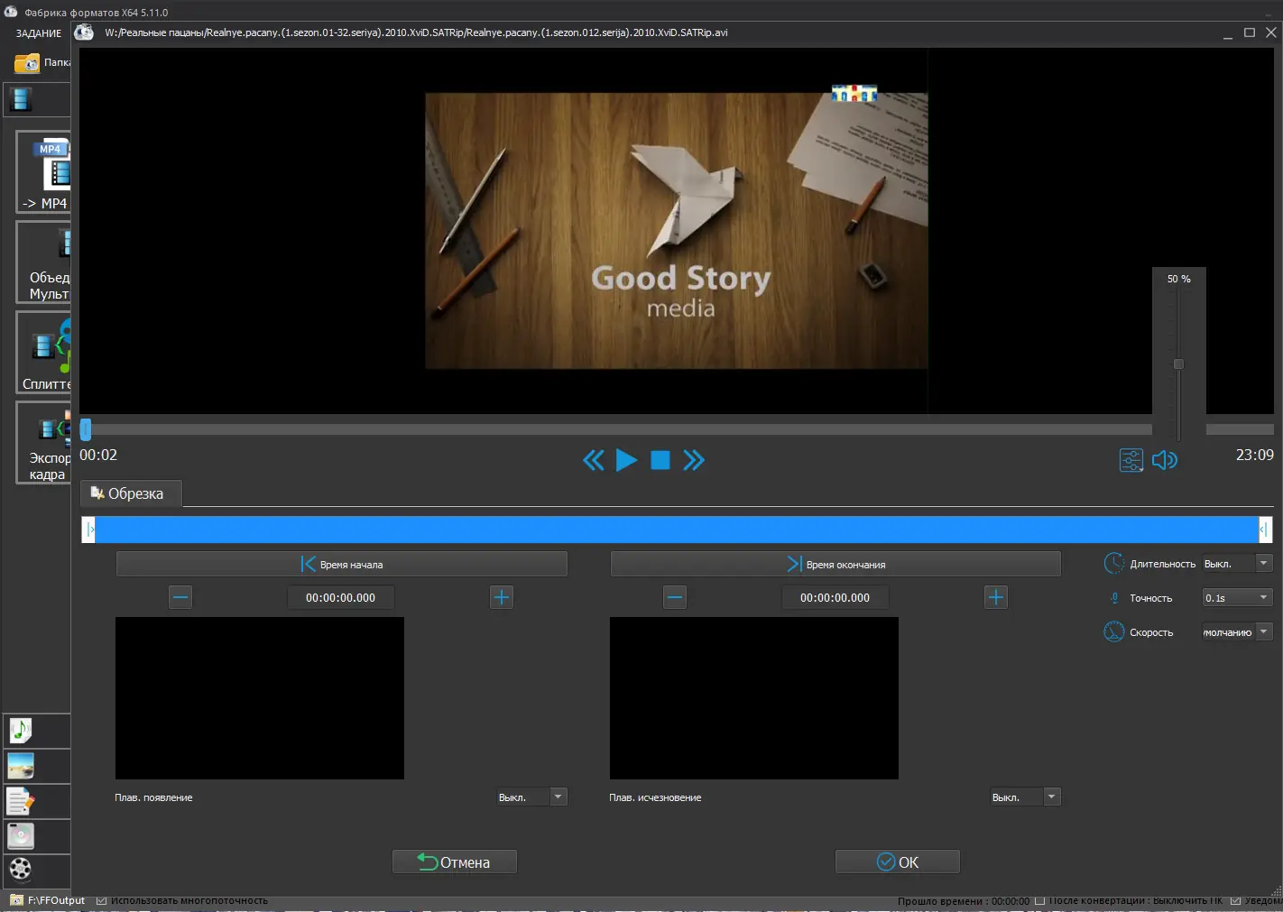Enable shutdown PC after conversion checkbox
Screen dimensions: 1283x912
pyautogui.click(x=1040, y=900)
